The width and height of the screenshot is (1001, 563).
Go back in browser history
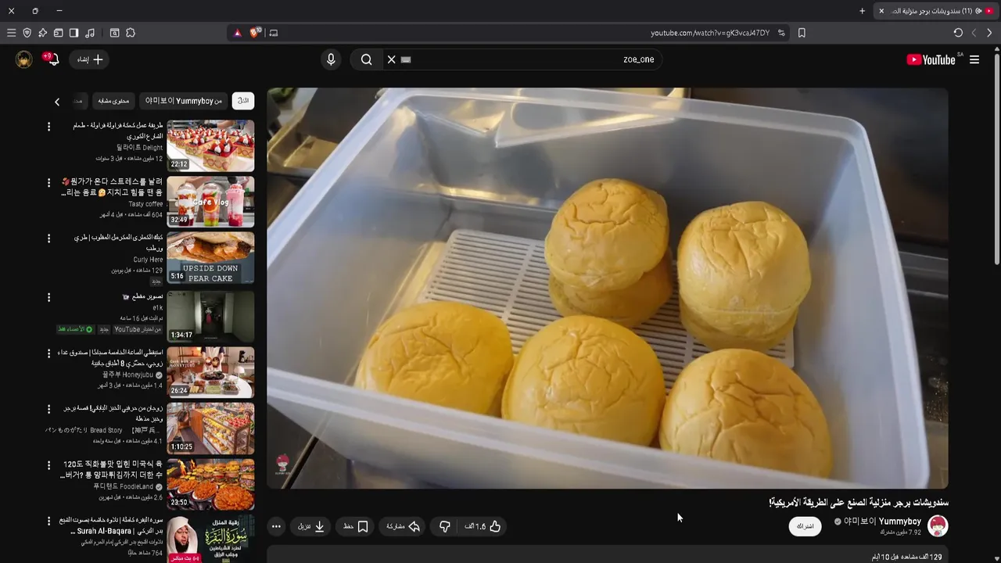[989, 33]
